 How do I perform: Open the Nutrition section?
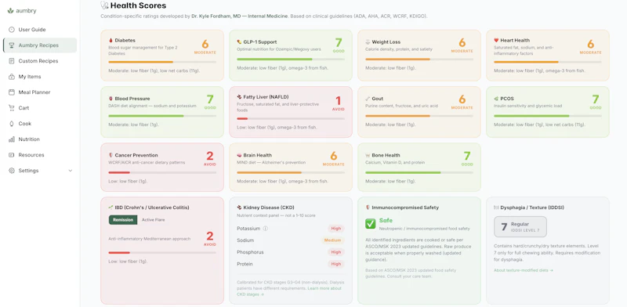(x=40, y=139)
